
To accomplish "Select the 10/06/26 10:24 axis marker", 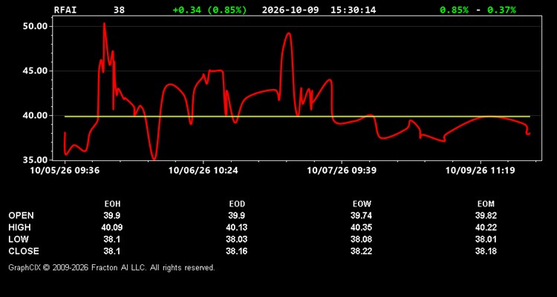I will click(x=203, y=171).
